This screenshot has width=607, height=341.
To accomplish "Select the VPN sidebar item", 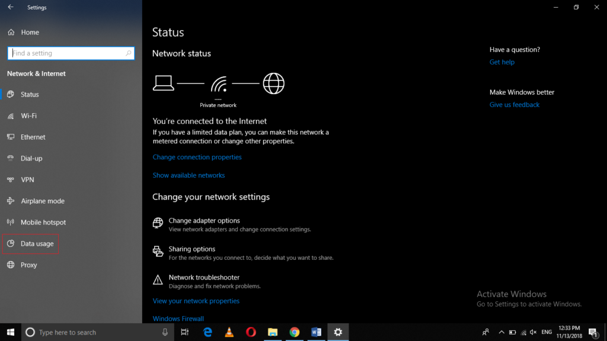I will tap(27, 180).
